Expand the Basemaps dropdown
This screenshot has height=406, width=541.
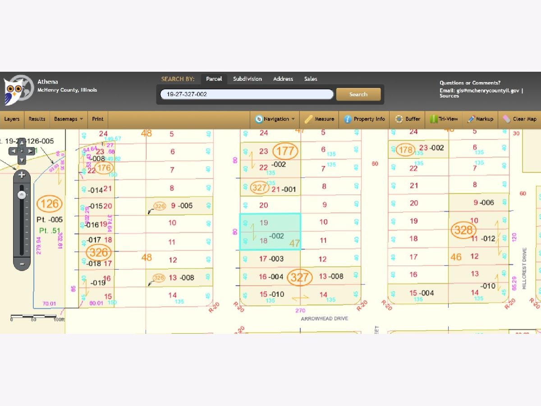pos(69,119)
